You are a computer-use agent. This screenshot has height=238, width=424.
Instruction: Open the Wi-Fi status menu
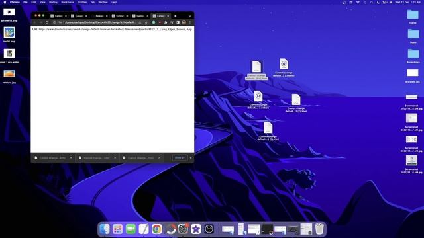point(358,2)
